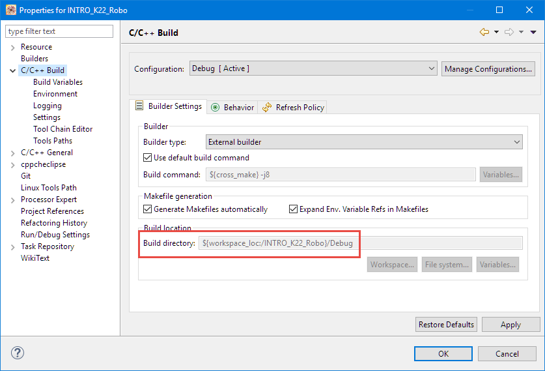The image size is (545, 371).
Task: Open back history dropdown arrow
Action: (x=496, y=32)
